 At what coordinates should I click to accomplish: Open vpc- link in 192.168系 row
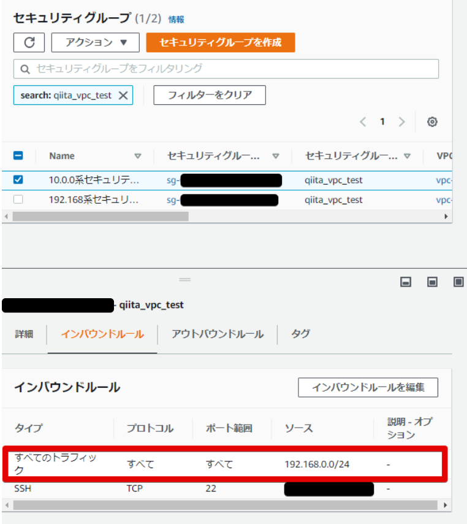pyautogui.click(x=444, y=200)
